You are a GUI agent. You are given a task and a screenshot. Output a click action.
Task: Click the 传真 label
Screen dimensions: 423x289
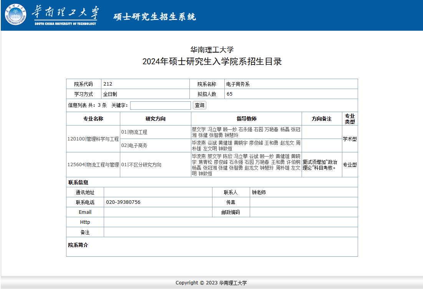[231, 202]
